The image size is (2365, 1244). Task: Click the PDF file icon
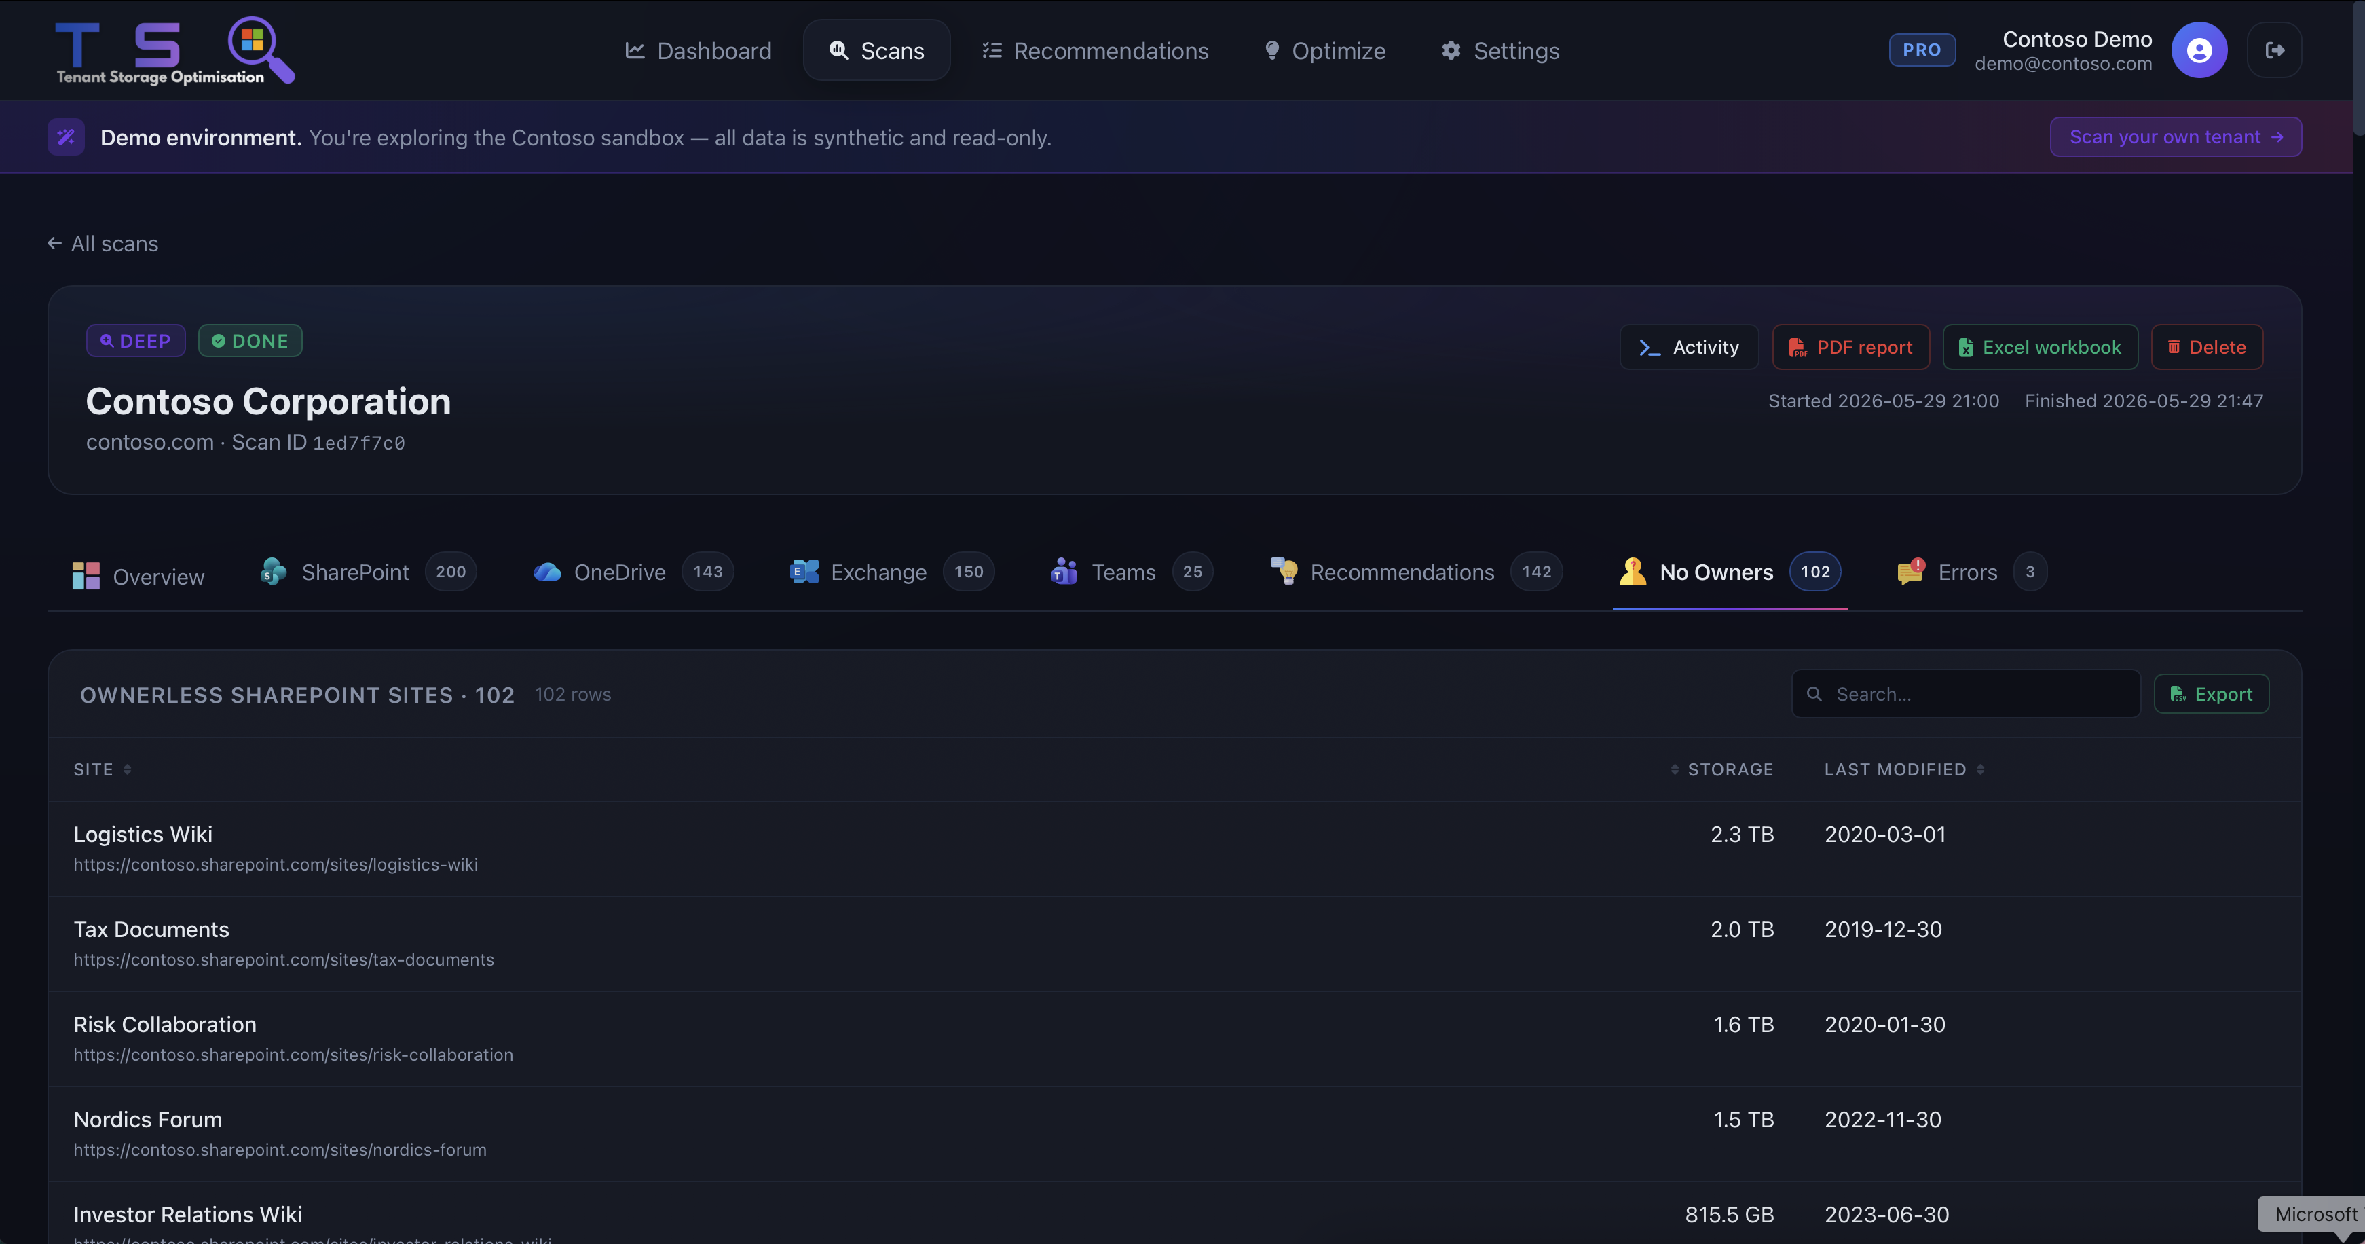[x=1798, y=347]
